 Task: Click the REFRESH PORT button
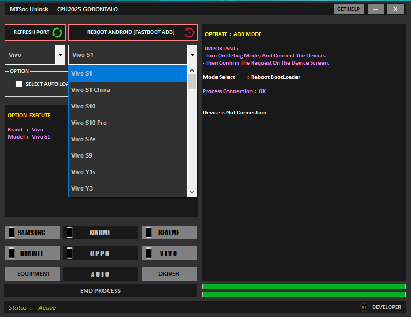click(x=35, y=32)
